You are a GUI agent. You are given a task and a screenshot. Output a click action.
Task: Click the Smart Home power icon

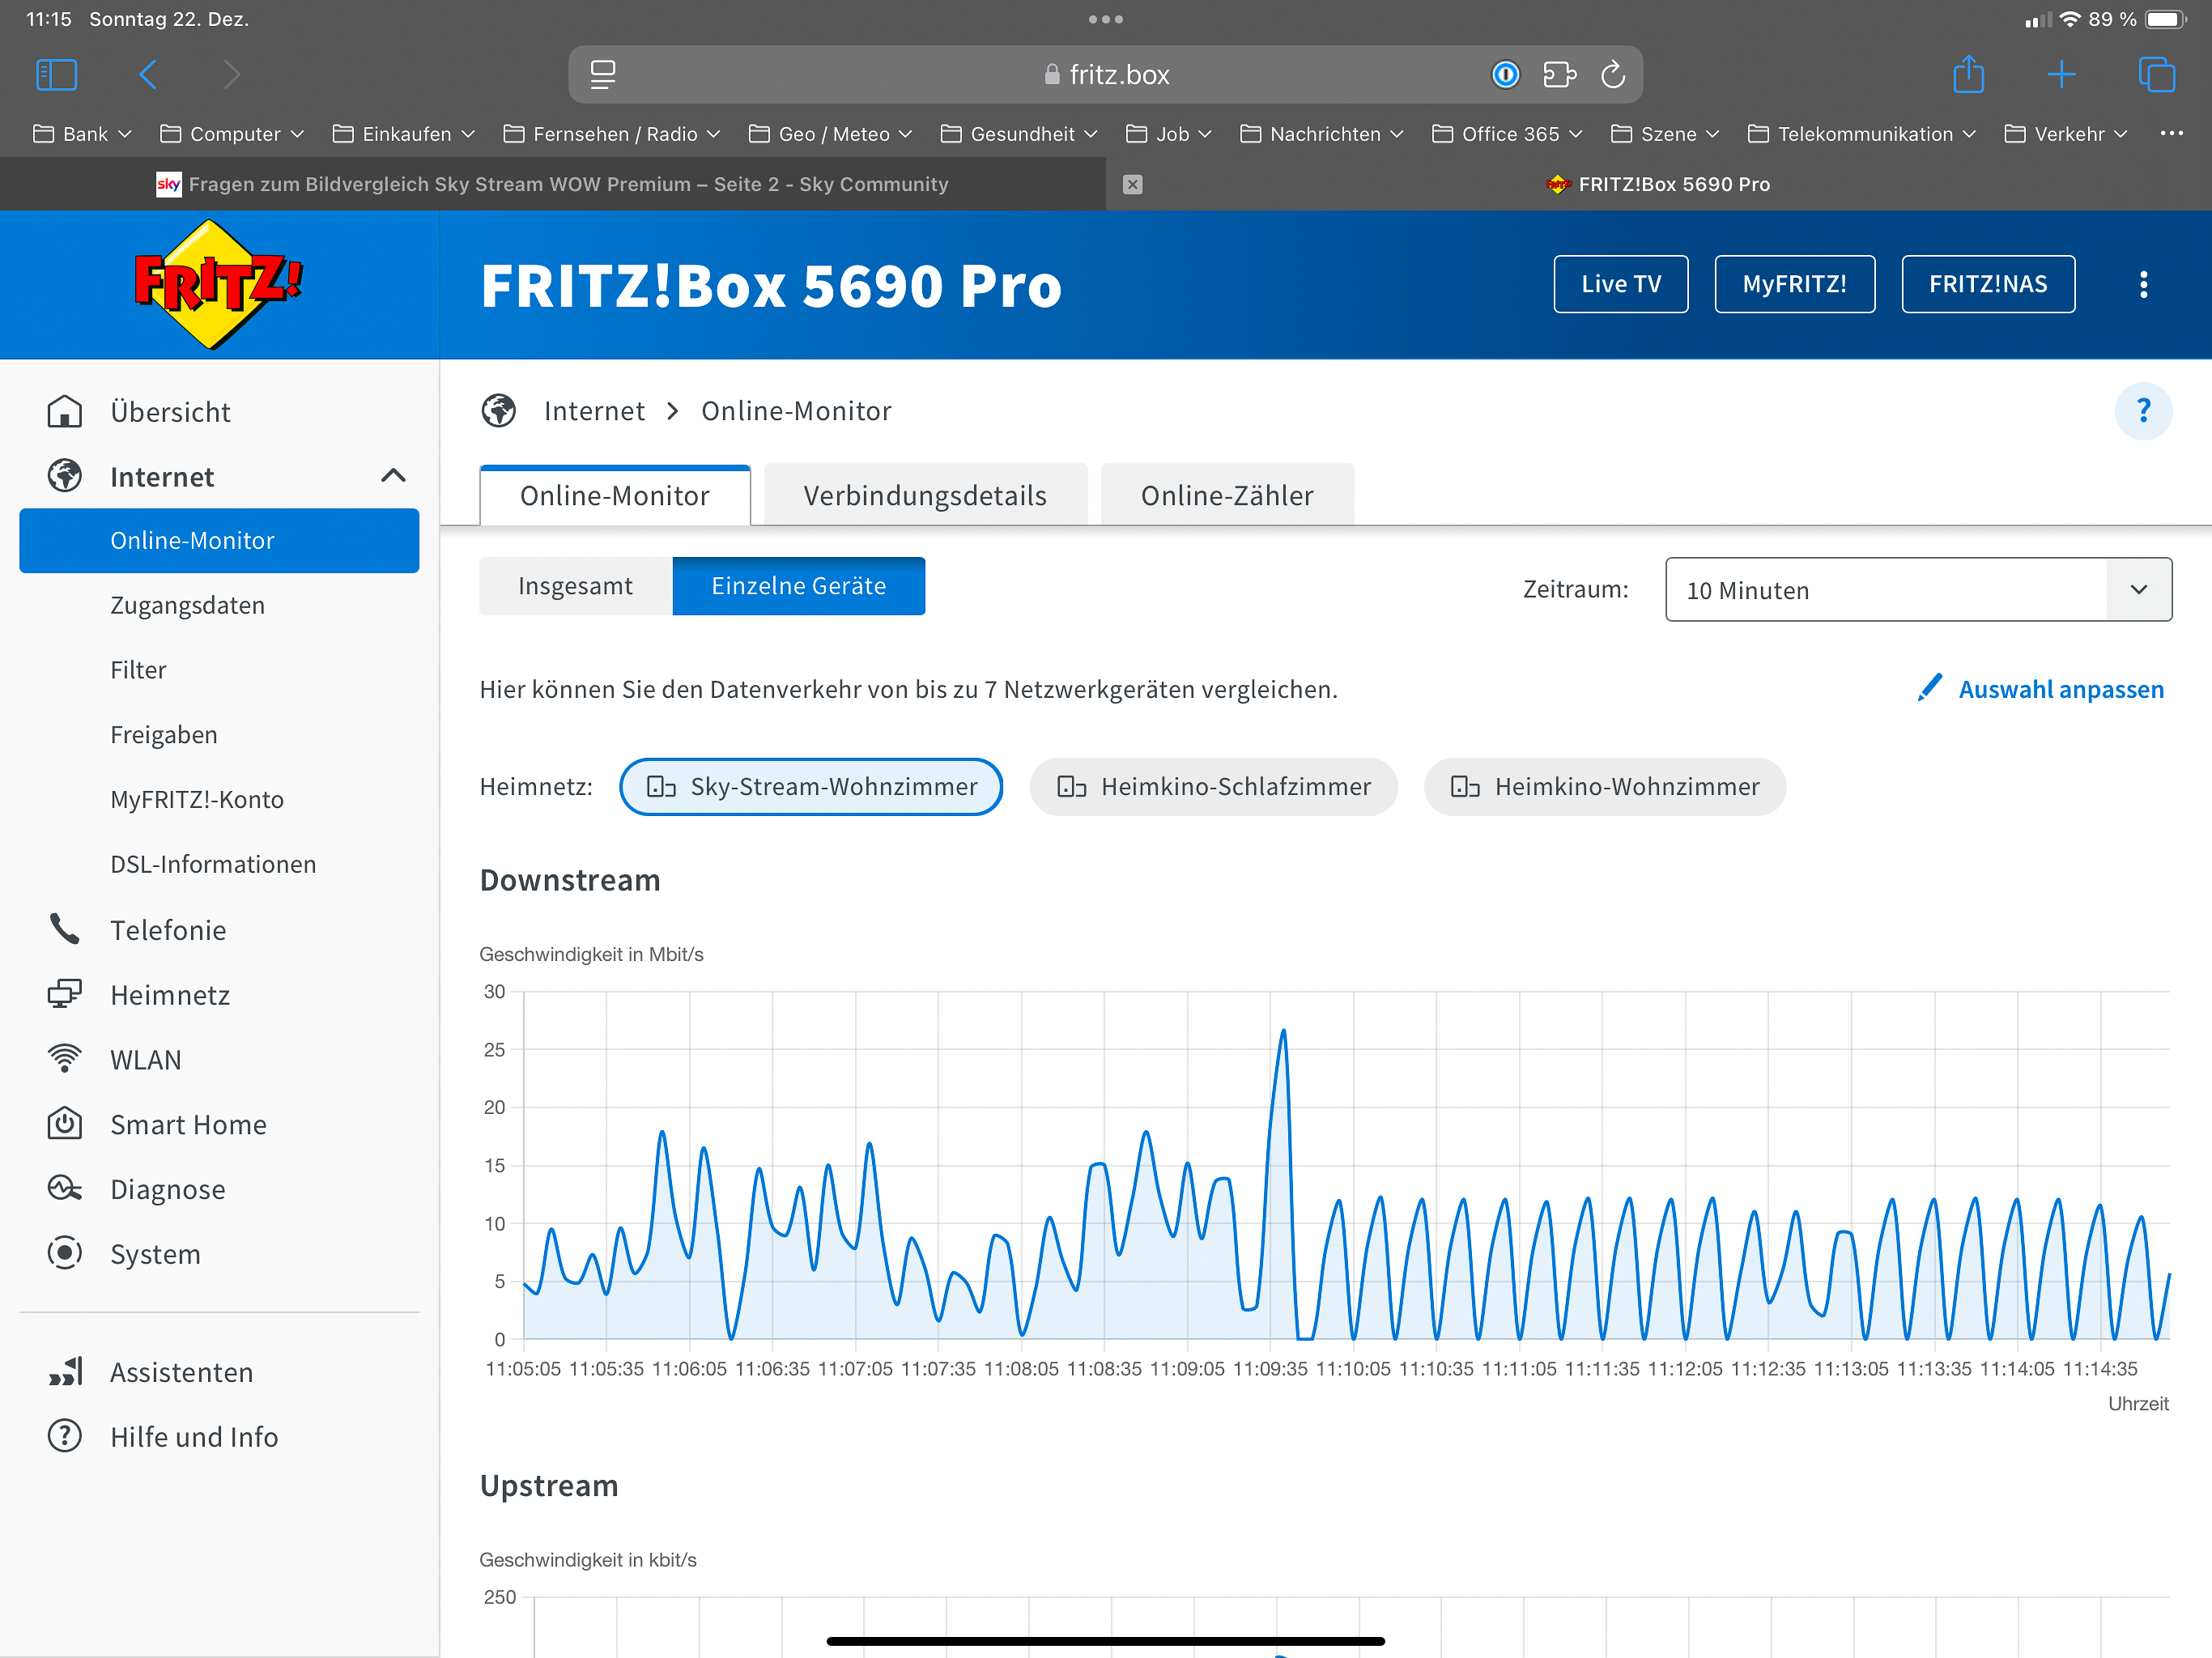pos(65,1124)
